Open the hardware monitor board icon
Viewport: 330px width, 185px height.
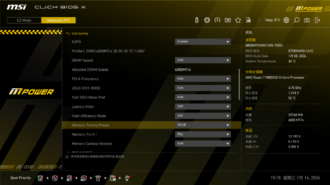click(228, 20)
